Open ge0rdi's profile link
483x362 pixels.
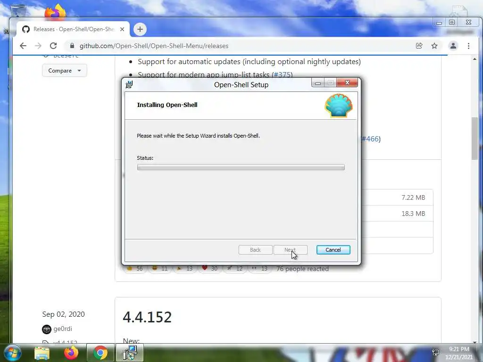[63, 329]
